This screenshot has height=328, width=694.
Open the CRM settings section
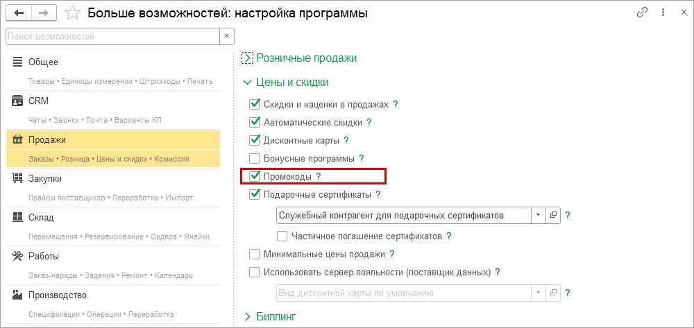[x=38, y=101]
